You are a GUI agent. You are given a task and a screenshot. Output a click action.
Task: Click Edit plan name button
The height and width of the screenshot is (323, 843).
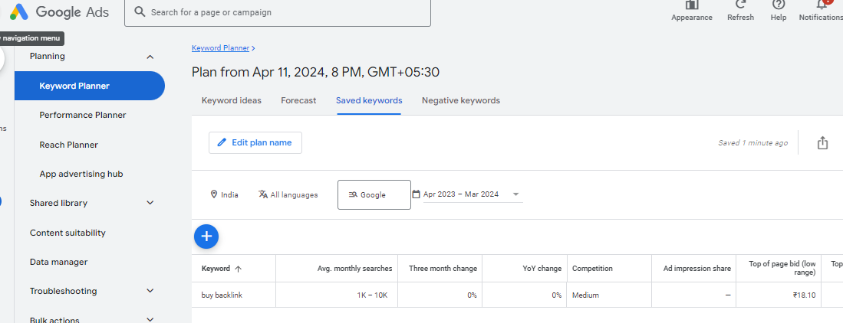pos(255,142)
